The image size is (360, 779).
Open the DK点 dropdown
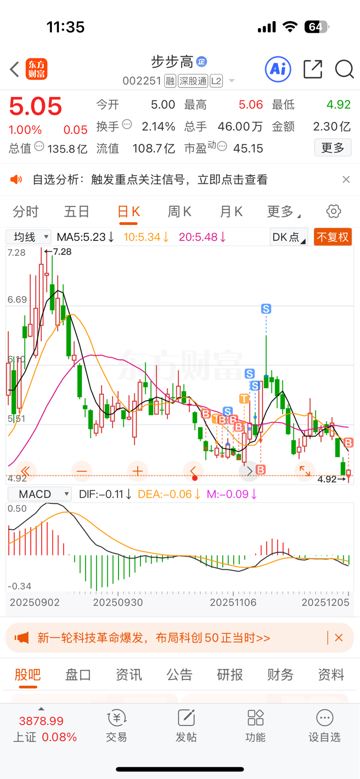tap(289, 237)
